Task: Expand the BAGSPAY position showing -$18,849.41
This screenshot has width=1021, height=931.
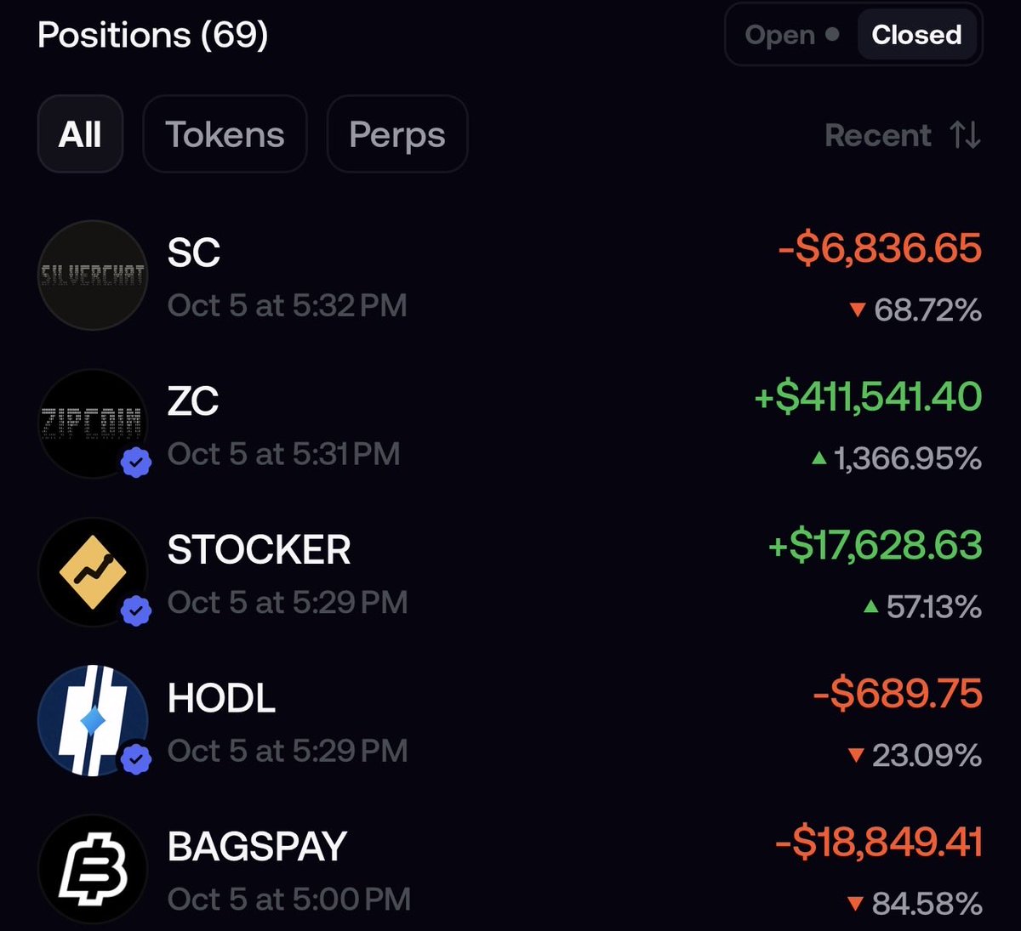Action: pos(510,869)
